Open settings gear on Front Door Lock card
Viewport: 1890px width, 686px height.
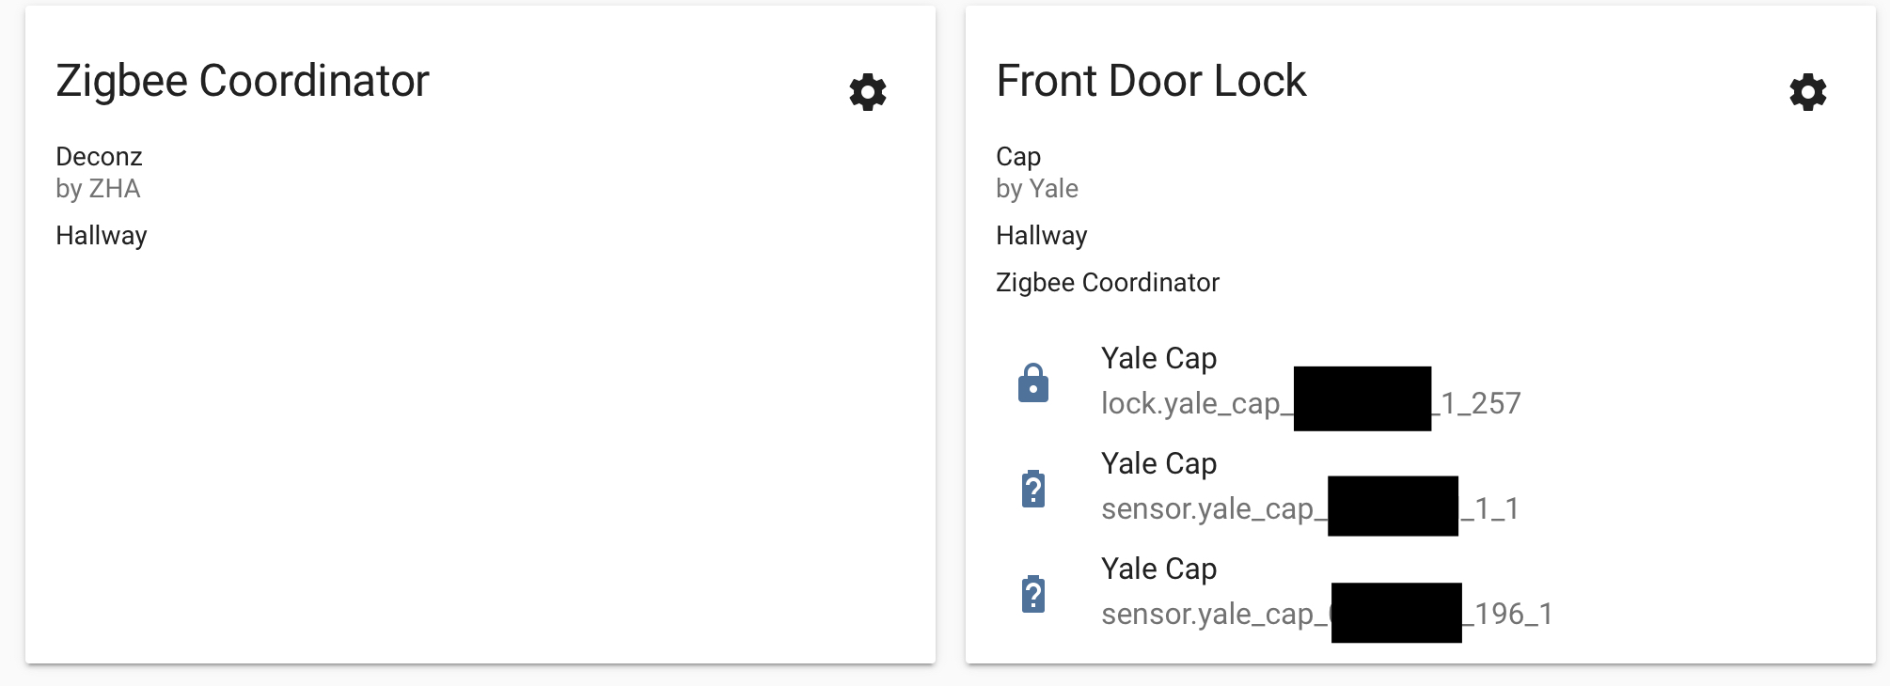point(1807,92)
